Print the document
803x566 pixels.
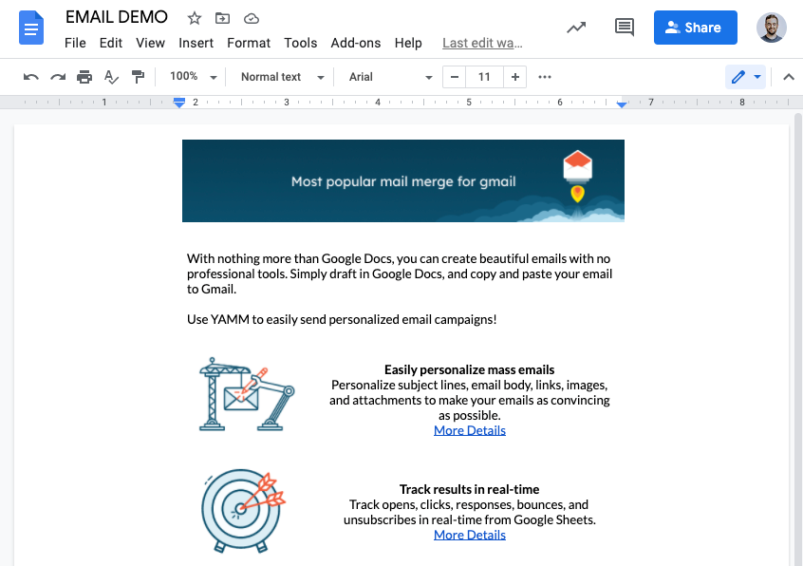[84, 77]
